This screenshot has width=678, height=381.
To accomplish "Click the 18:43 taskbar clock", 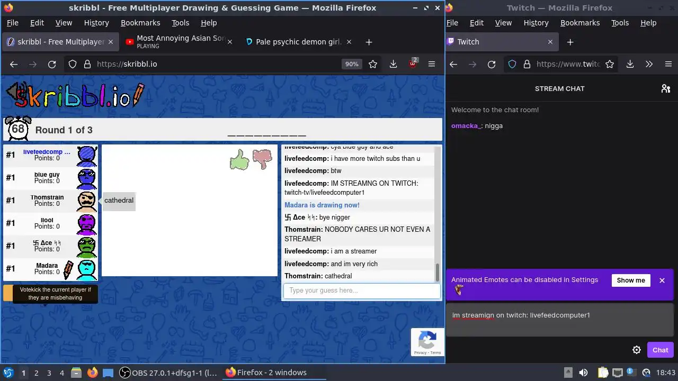I will click(x=666, y=373).
